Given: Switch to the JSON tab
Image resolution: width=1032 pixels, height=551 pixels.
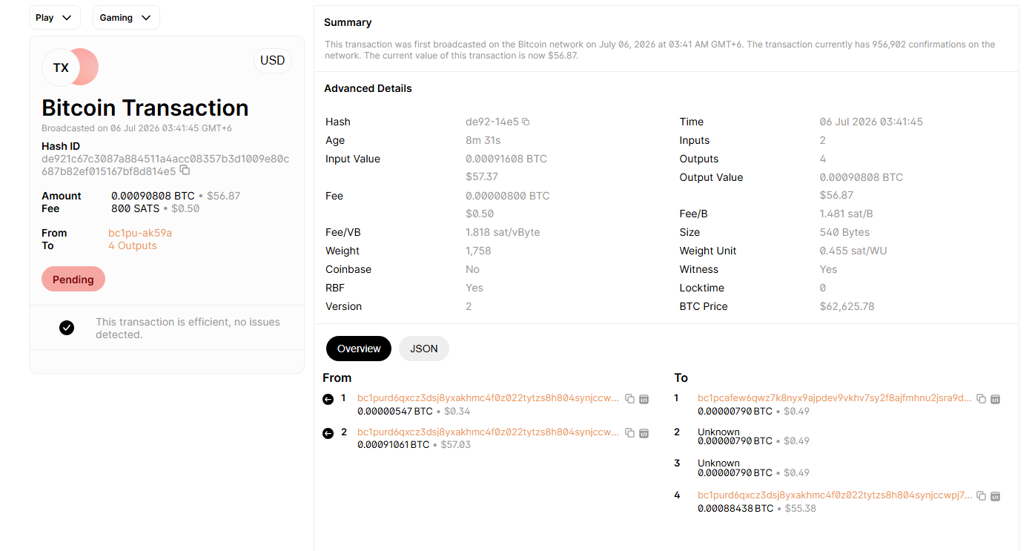Looking at the screenshot, I should 424,349.
